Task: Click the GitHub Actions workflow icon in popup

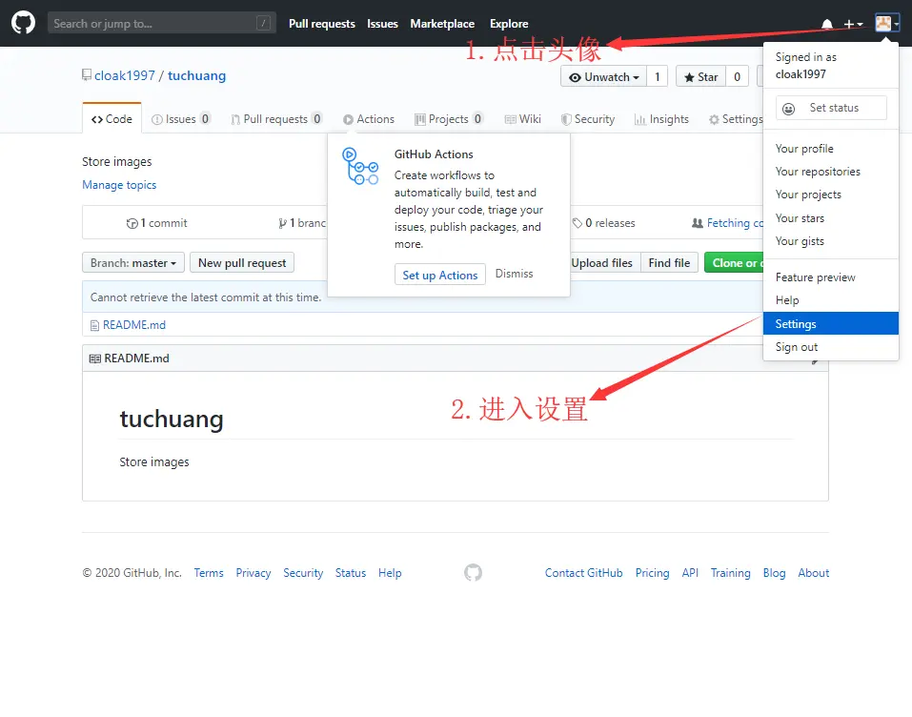Action: pyautogui.click(x=360, y=166)
